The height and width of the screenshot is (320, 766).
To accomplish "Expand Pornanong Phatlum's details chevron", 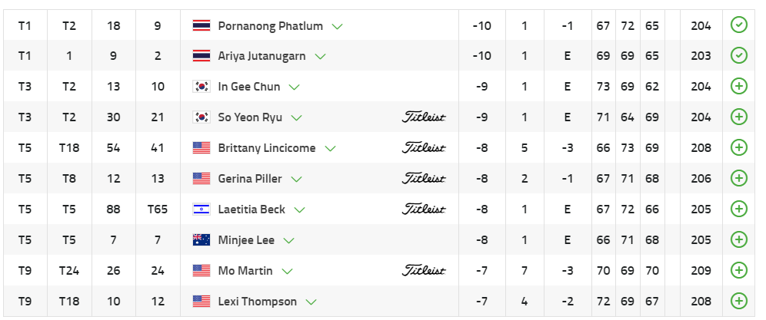I will 337,26.
